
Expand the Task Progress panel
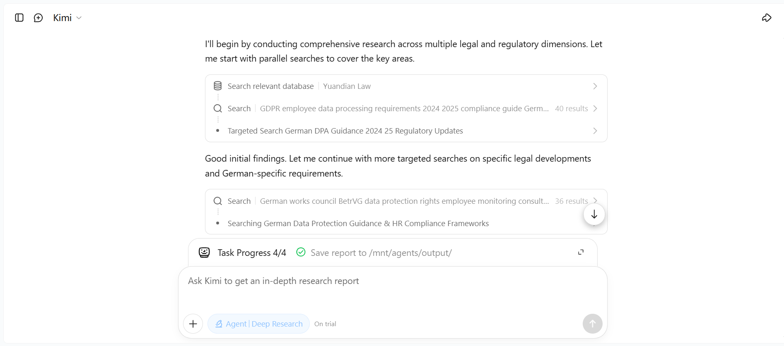coord(581,252)
